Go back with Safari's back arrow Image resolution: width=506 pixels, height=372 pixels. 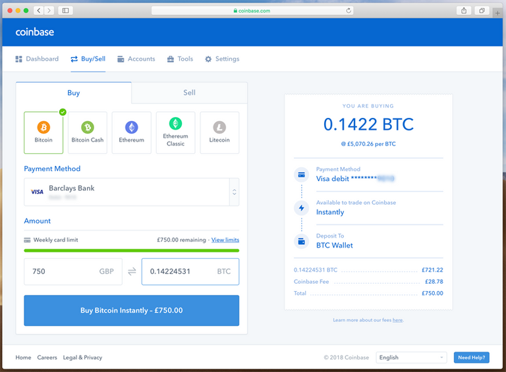[38, 11]
